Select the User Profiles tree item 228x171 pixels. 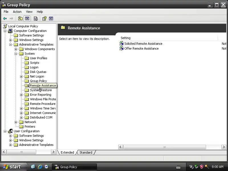coord(38,58)
